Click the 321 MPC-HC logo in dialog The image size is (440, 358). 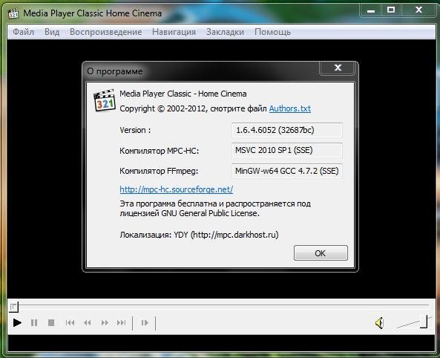[105, 100]
